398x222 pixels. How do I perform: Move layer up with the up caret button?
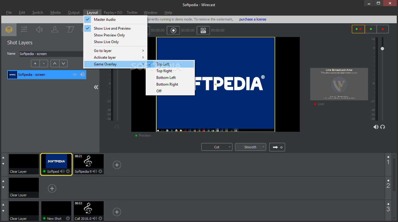[x=54, y=64]
